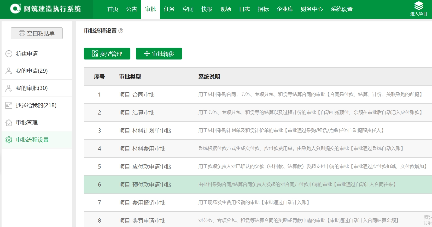Click the 进入项目 layers icon
Screen dimensions: 432x227
(419, 6)
